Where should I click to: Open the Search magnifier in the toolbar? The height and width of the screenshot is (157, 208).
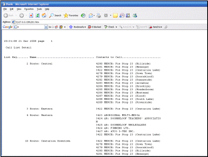click(x=55, y=15)
